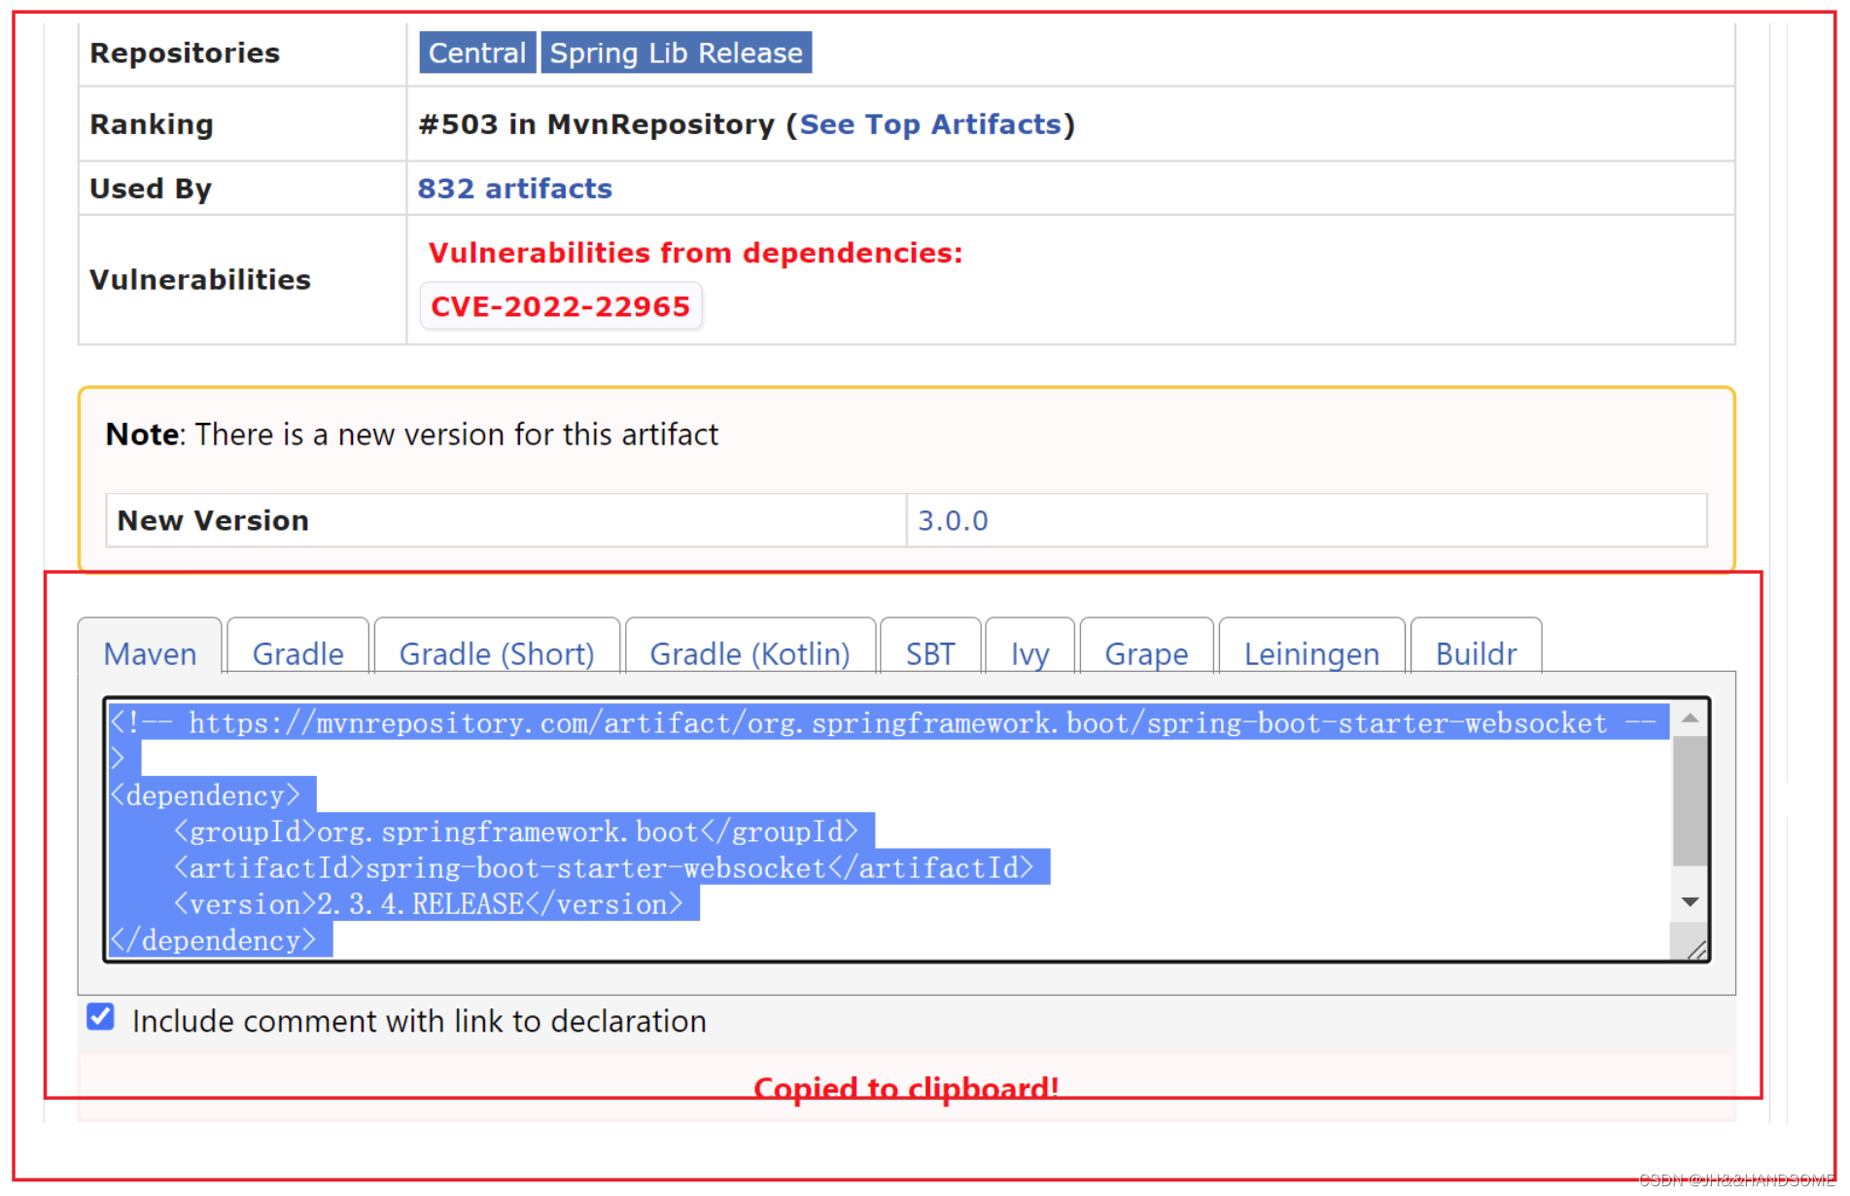Viewport: 1850px width, 1196px height.
Task: Switch to the Gradle (Kotlin) tab
Action: click(750, 653)
